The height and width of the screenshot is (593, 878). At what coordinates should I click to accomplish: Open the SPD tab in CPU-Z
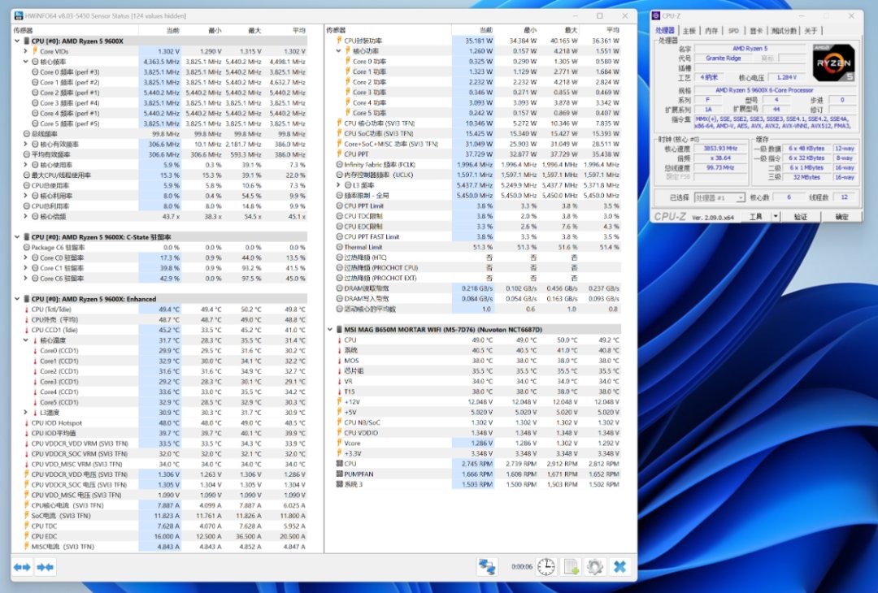(733, 31)
